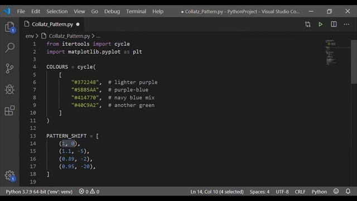357x201 pixels.
Task: Click the VS Code logo icon
Action: [7, 11]
